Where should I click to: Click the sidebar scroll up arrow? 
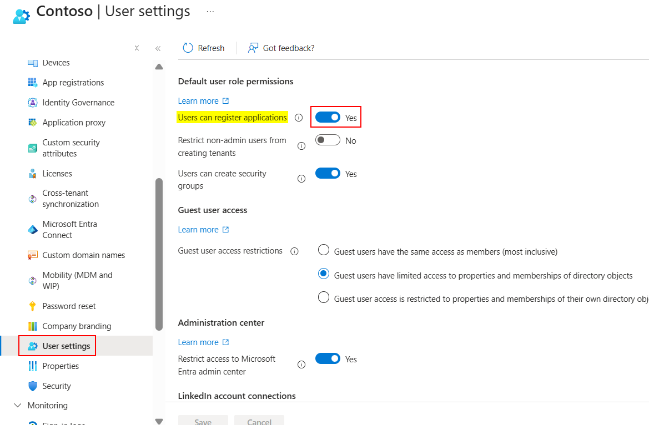pos(159,67)
